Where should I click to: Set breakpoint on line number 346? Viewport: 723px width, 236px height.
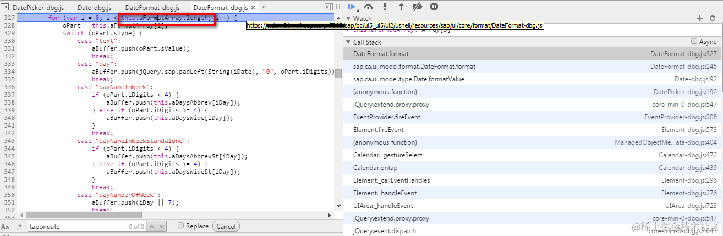pyautogui.click(x=8, y=164)
